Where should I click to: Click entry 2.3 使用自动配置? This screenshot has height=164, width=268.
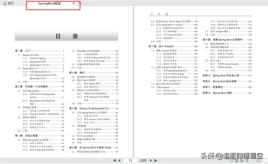pyautogui.click(x=41, y=118)
